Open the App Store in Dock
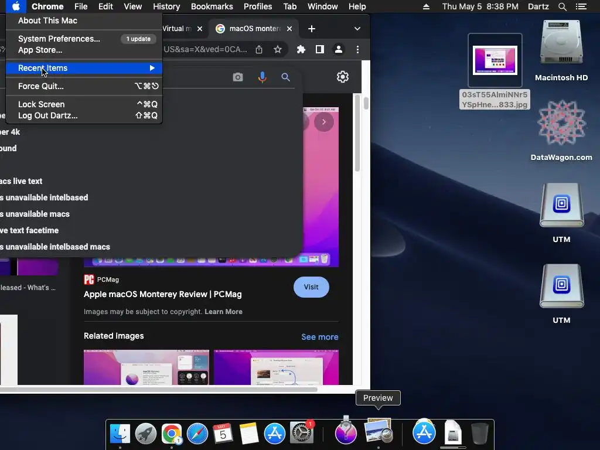This screenshot has height=450, width=600. tap(274, 434)
